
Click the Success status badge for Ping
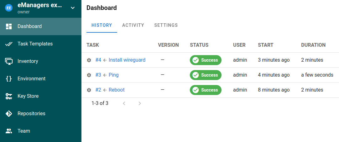[x=206, y=75]
